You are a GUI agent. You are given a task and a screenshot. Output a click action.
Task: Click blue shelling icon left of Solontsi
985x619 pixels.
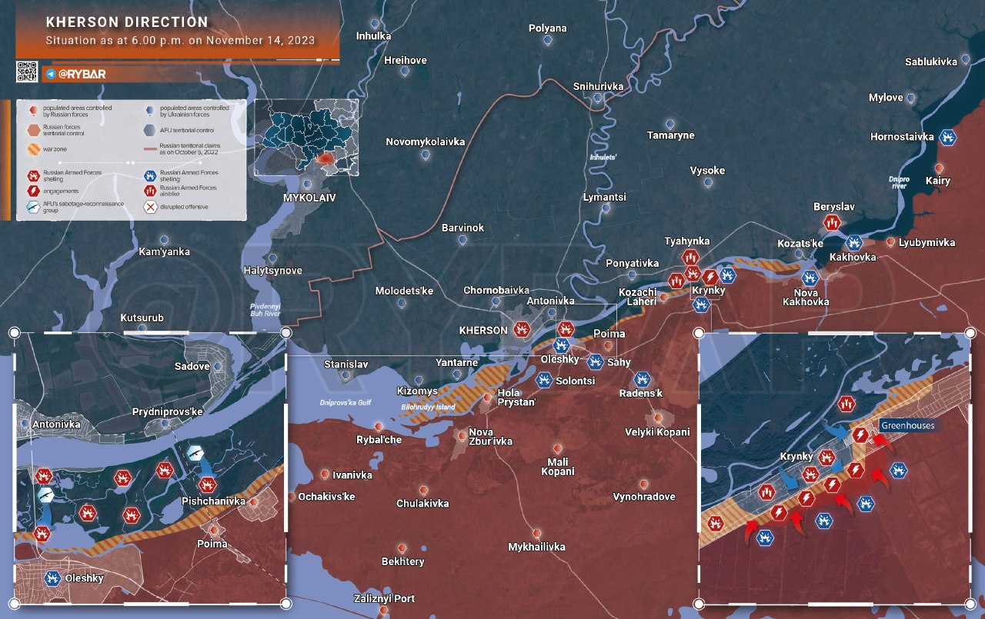coord(543,379)
